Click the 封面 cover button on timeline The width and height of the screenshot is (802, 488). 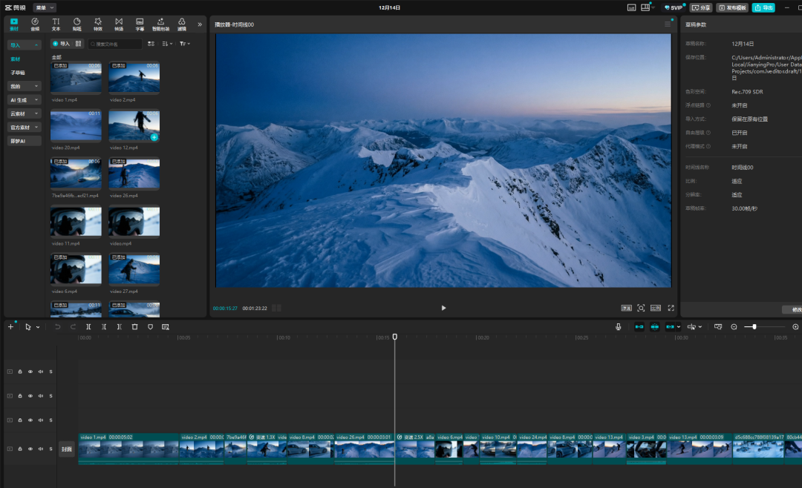tap(66, 449)
